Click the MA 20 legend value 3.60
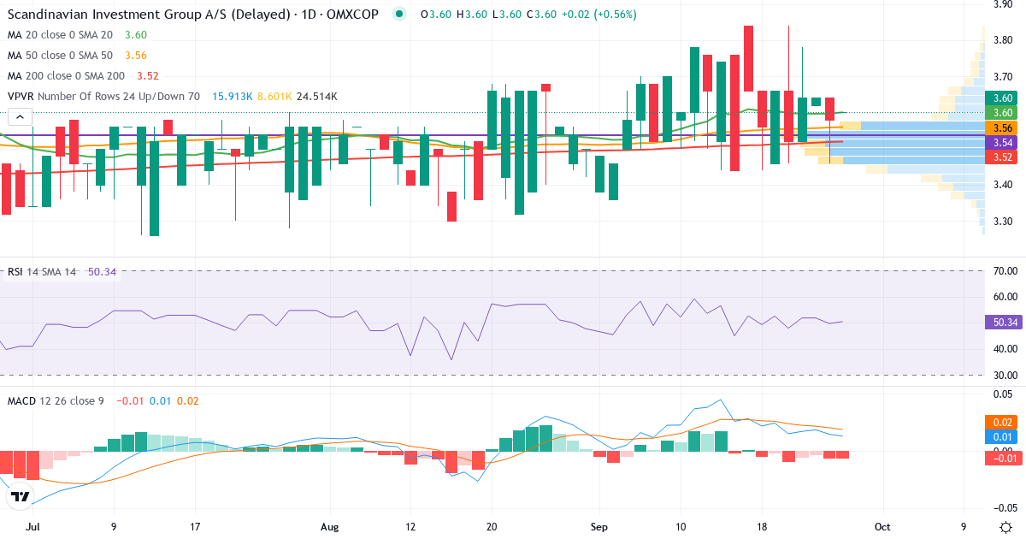Screen dimensions: 1026x539 [136, 35]
